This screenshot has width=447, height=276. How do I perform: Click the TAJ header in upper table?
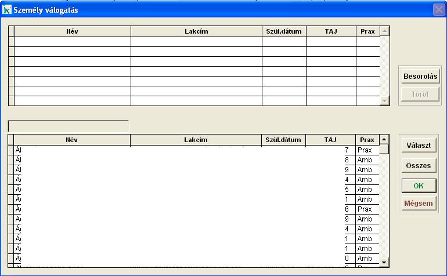[331, 31]
